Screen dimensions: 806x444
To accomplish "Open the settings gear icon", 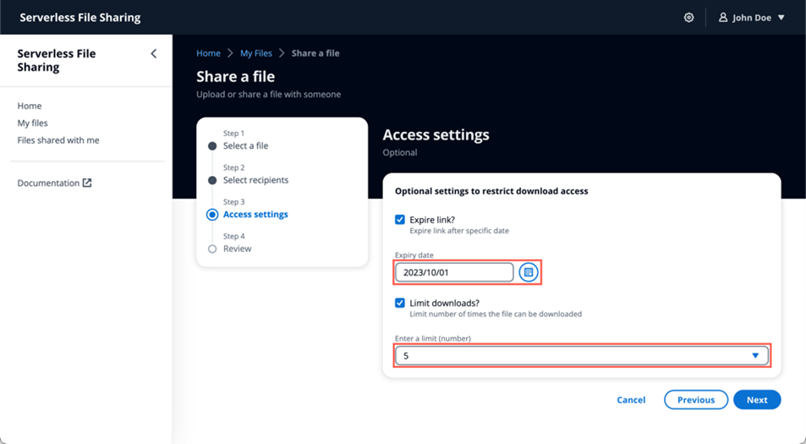I will pyautogui.click(x=688, y=18).
